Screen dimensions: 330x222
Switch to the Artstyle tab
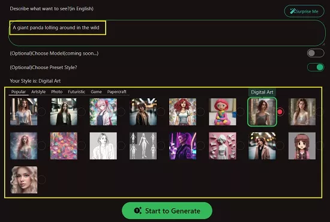(38, 92)
